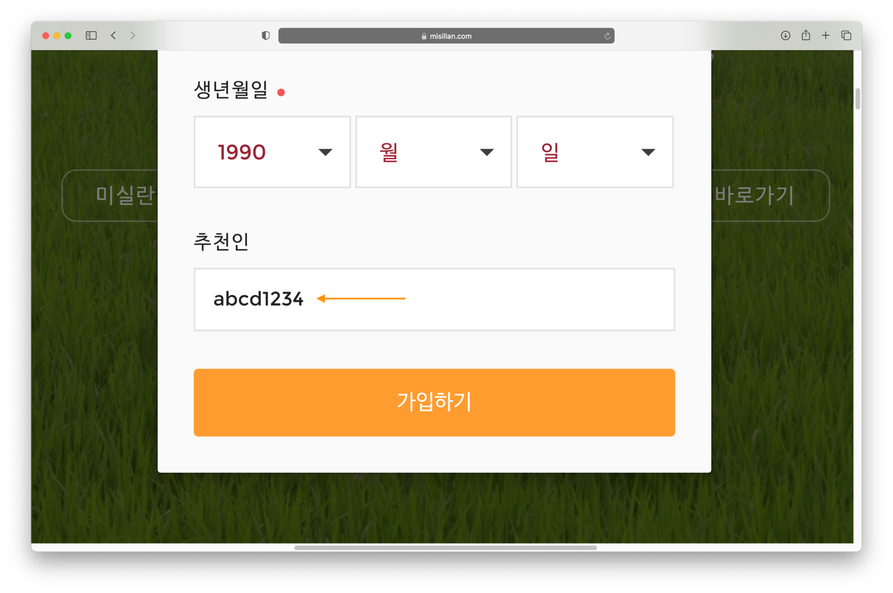This screenshot has height=593, width=893.
Task: Click the 미실란 background button
Action: click(x=110, y=195)
